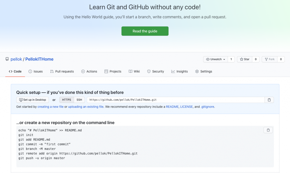Viewport: 290px width, 173px height.
Task: Open the Unwatch dropdown arrow
Action: click(x=224, y=59)
